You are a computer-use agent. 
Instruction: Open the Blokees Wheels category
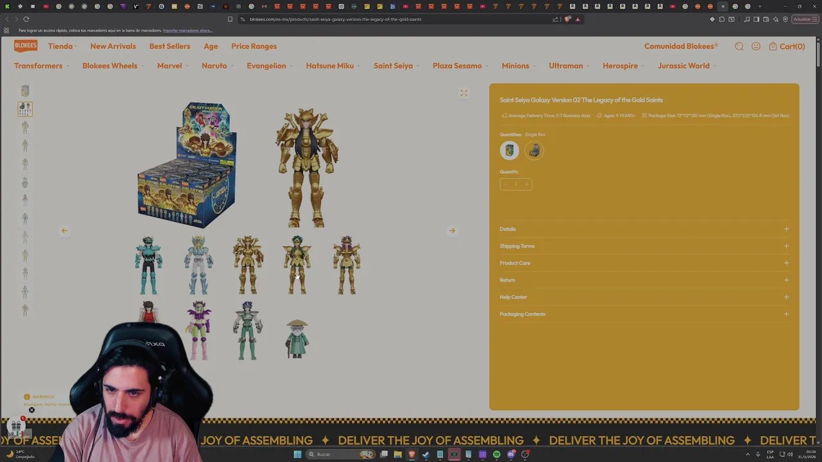coord(112,65)
